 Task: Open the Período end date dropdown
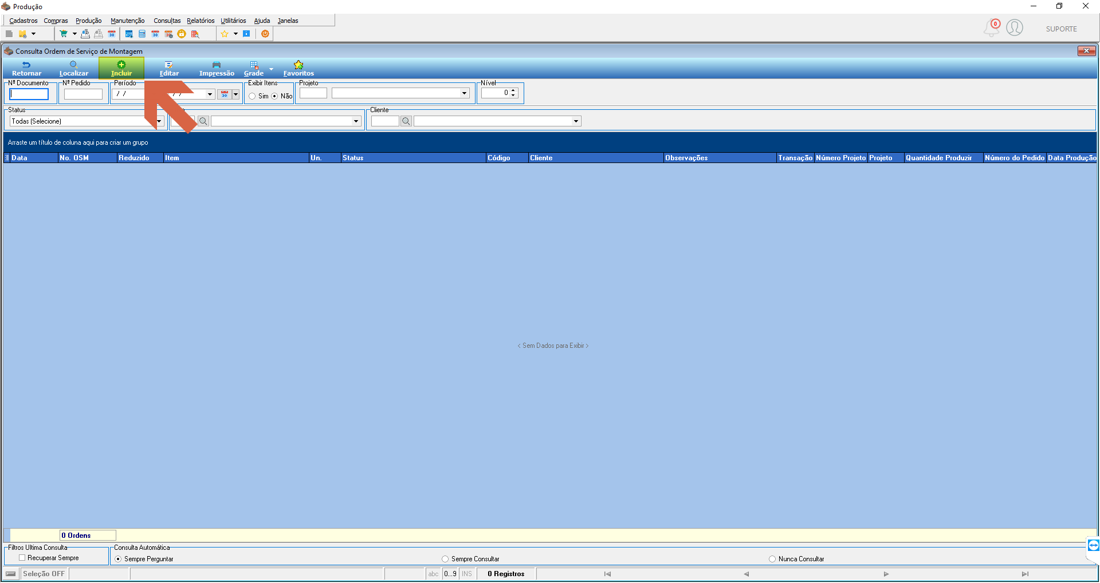pyautogui.click(x=210, y=94)
